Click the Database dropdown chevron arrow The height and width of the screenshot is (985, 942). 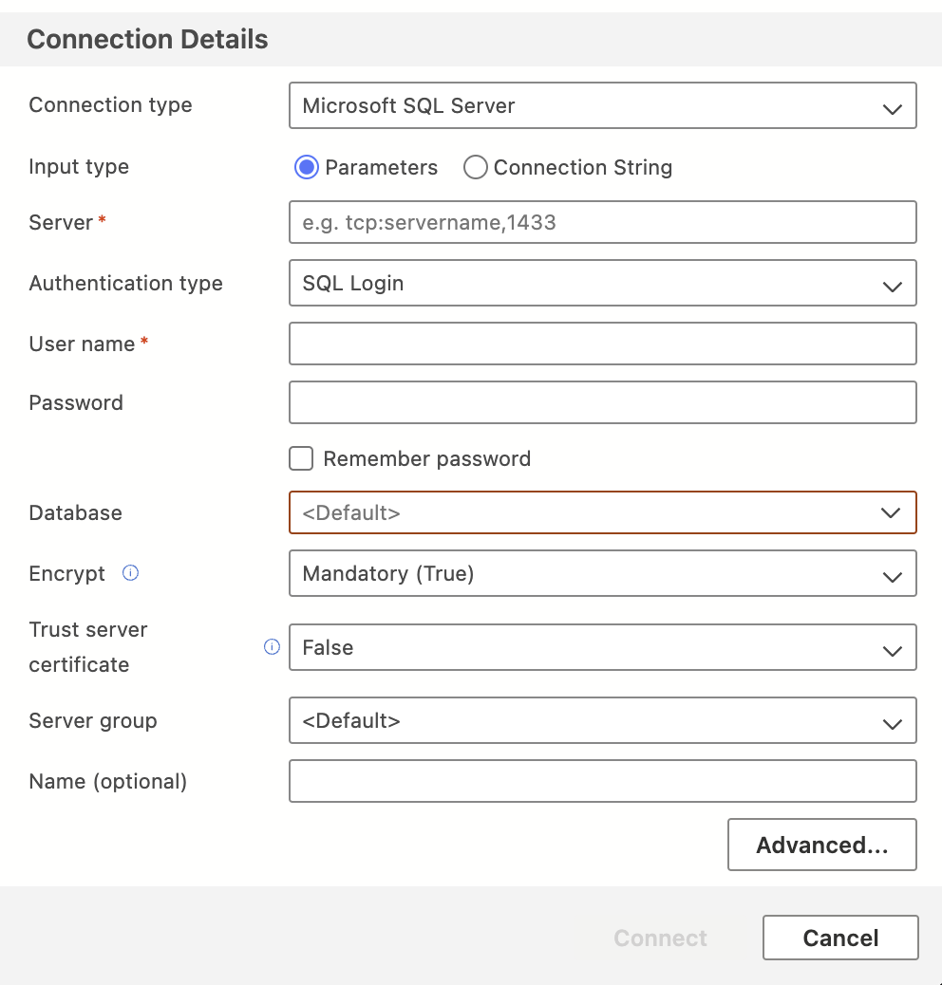click(891, 512)
